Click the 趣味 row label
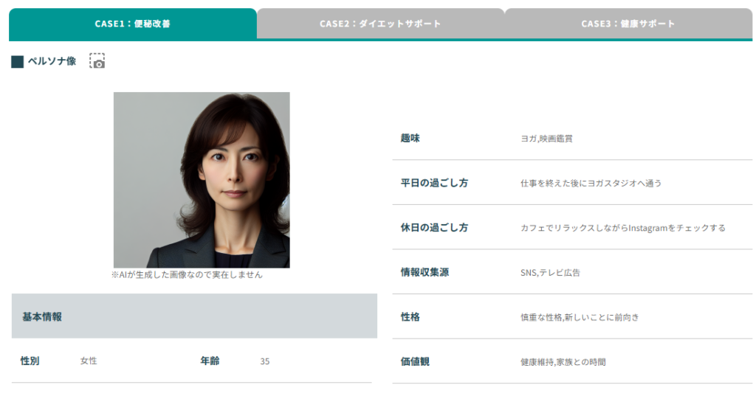The width and height of the screenshot is (756, 396). 410,138
